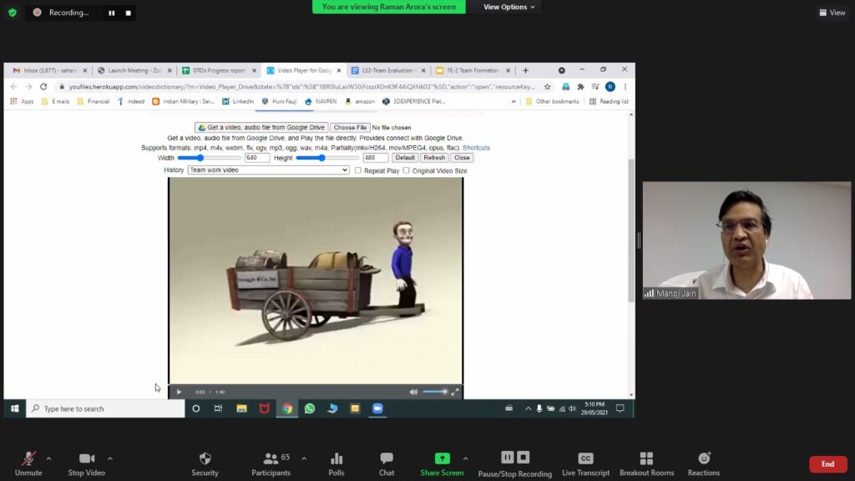855x481 pixels.
Task: Expand the arrow next to Unmute
Action: coord(48,458)
